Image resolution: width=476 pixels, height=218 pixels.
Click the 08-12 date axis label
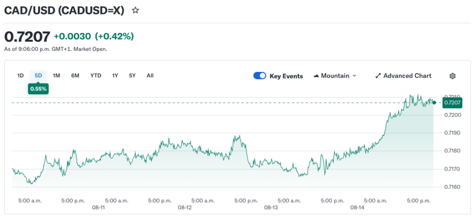click(x=185, y=208)
